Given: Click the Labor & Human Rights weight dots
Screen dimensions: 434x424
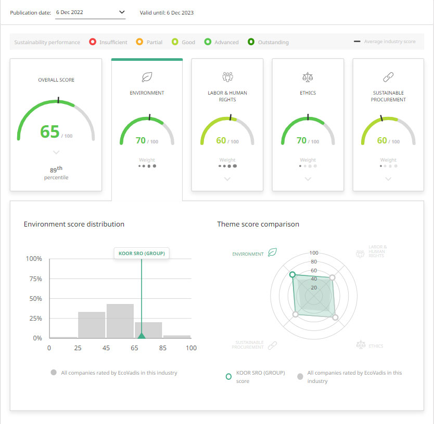Looking at the screenshot, I should [227, 166].
